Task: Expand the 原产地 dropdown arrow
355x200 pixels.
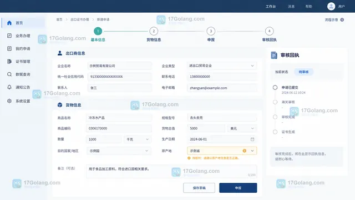Action: [252, 151]
